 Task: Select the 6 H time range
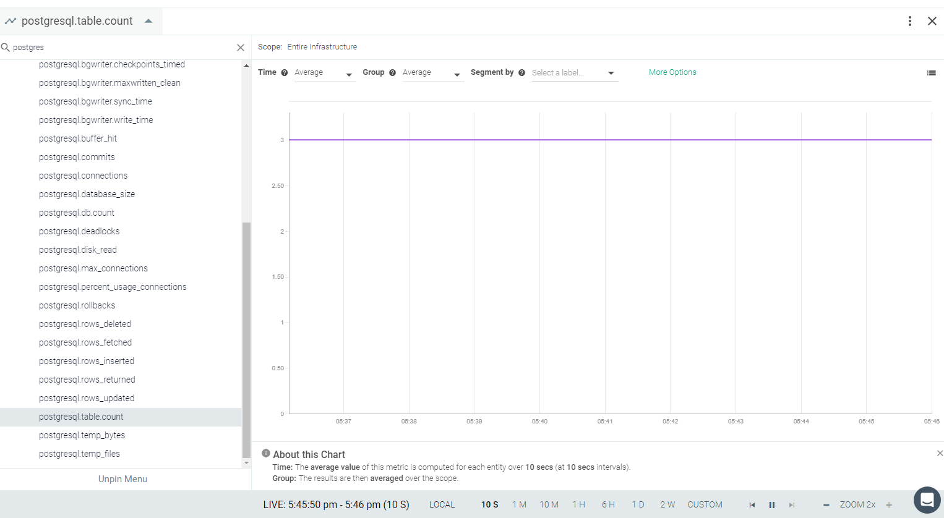tap(608, 504)
